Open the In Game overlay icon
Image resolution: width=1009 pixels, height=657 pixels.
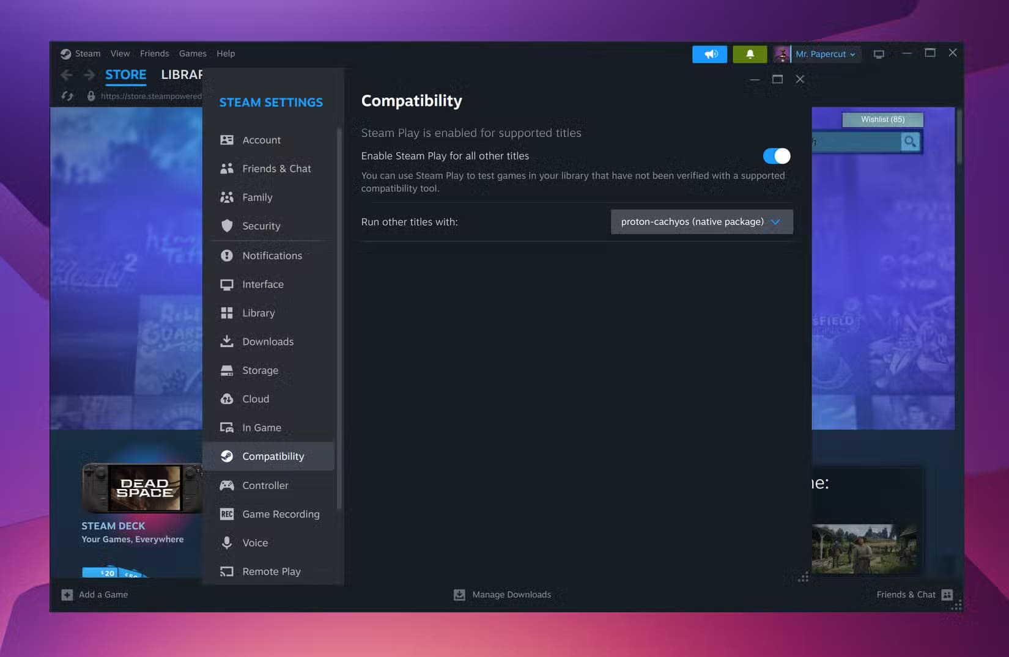coord(227,428)
